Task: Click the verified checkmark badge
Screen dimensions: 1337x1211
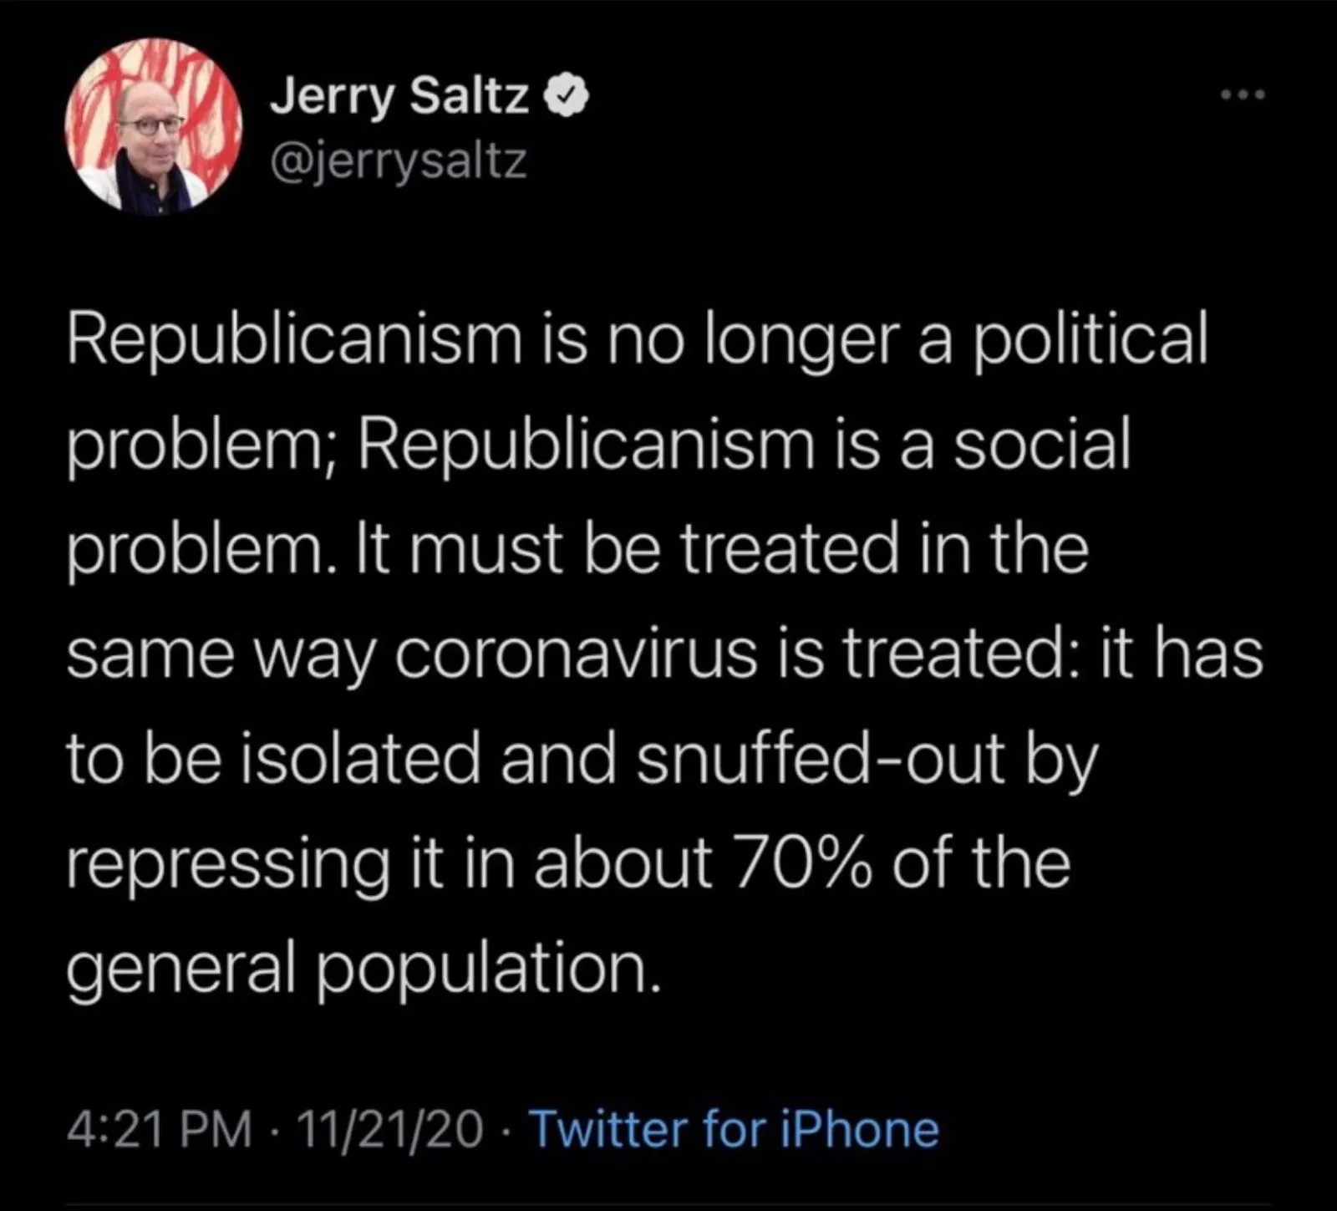Action: pos(568,99)
